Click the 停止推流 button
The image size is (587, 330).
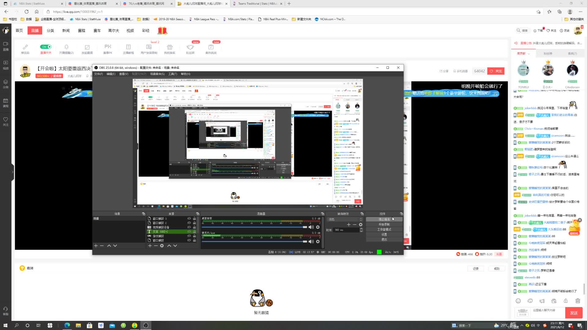[384, 219]
